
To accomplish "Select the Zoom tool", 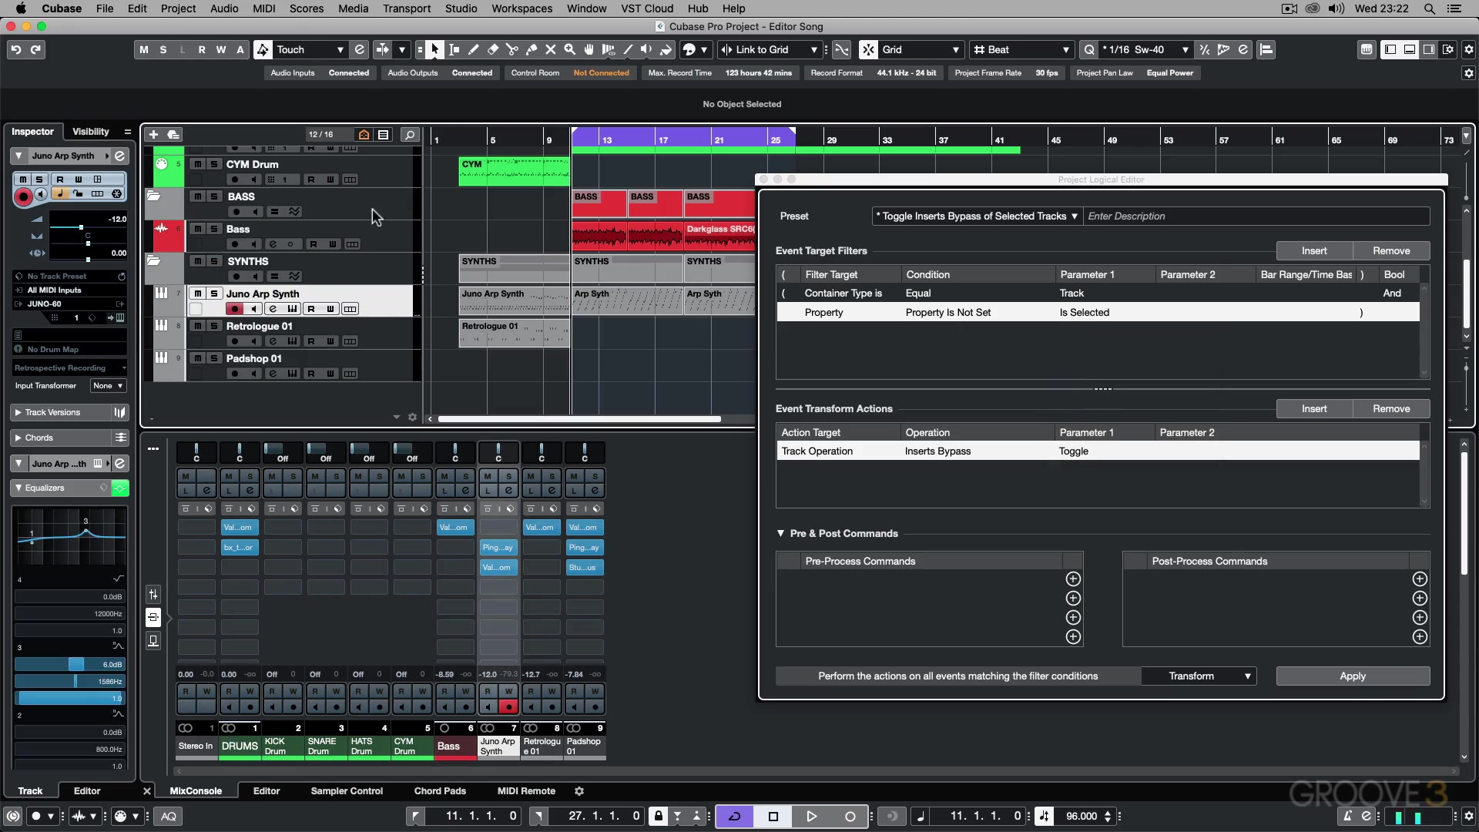I will [x=569, y=49].
